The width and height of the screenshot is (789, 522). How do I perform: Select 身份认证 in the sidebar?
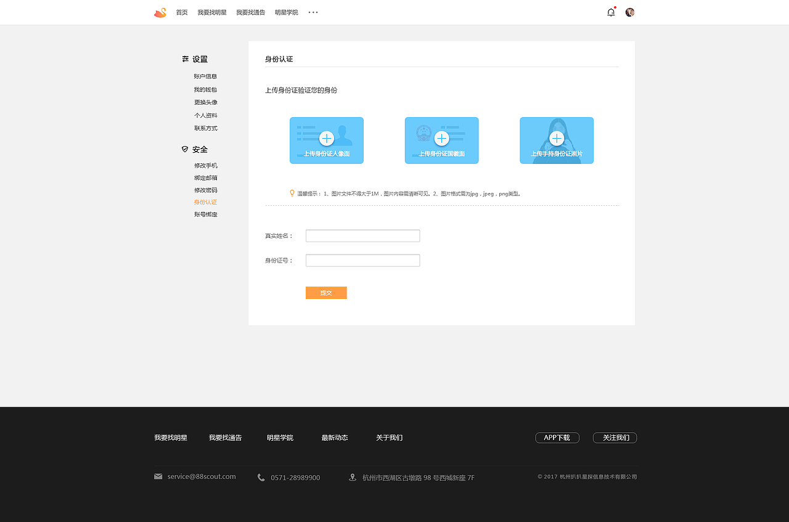pos(205,202)
